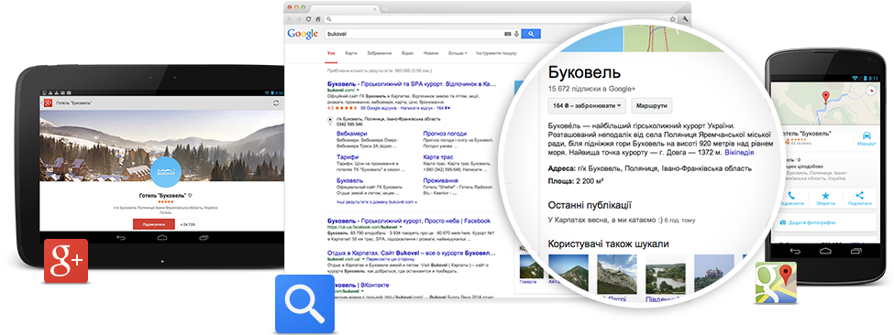Click the lake thumbnail under Користувачі також шукали

point(666,274)
